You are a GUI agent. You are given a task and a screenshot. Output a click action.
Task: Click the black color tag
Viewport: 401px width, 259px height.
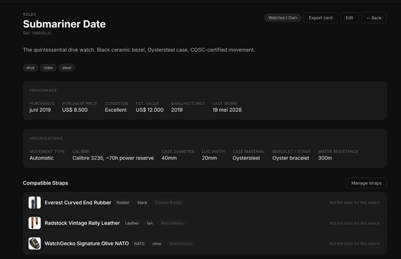[142, 203]
